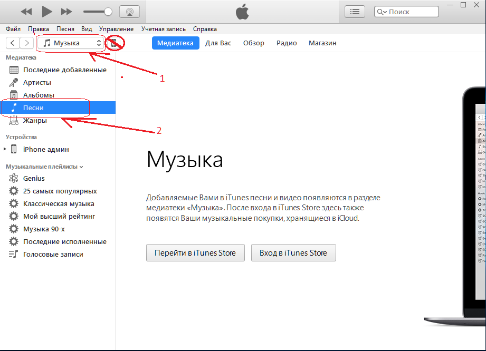The width and height of the screenshot is (486, 351).
Task: Skip forward with the fast-forward button
Action: tap(66, 12)
